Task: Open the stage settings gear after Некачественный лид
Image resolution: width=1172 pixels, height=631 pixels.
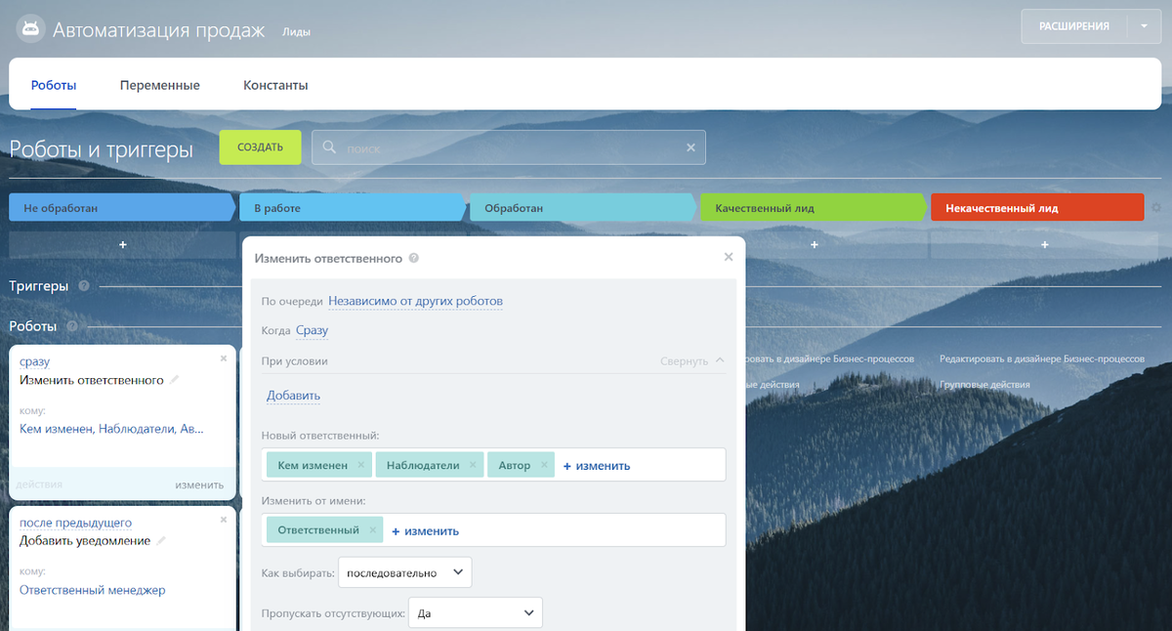Action: coord(1156,208)
